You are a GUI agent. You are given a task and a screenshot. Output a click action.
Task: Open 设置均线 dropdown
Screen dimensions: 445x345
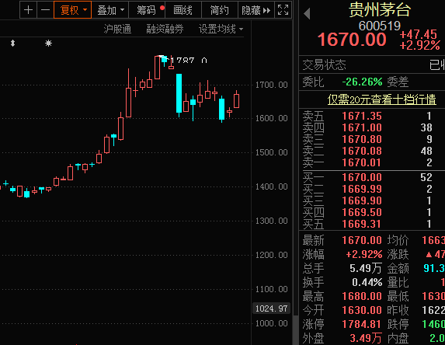click(x=221, y=29)
